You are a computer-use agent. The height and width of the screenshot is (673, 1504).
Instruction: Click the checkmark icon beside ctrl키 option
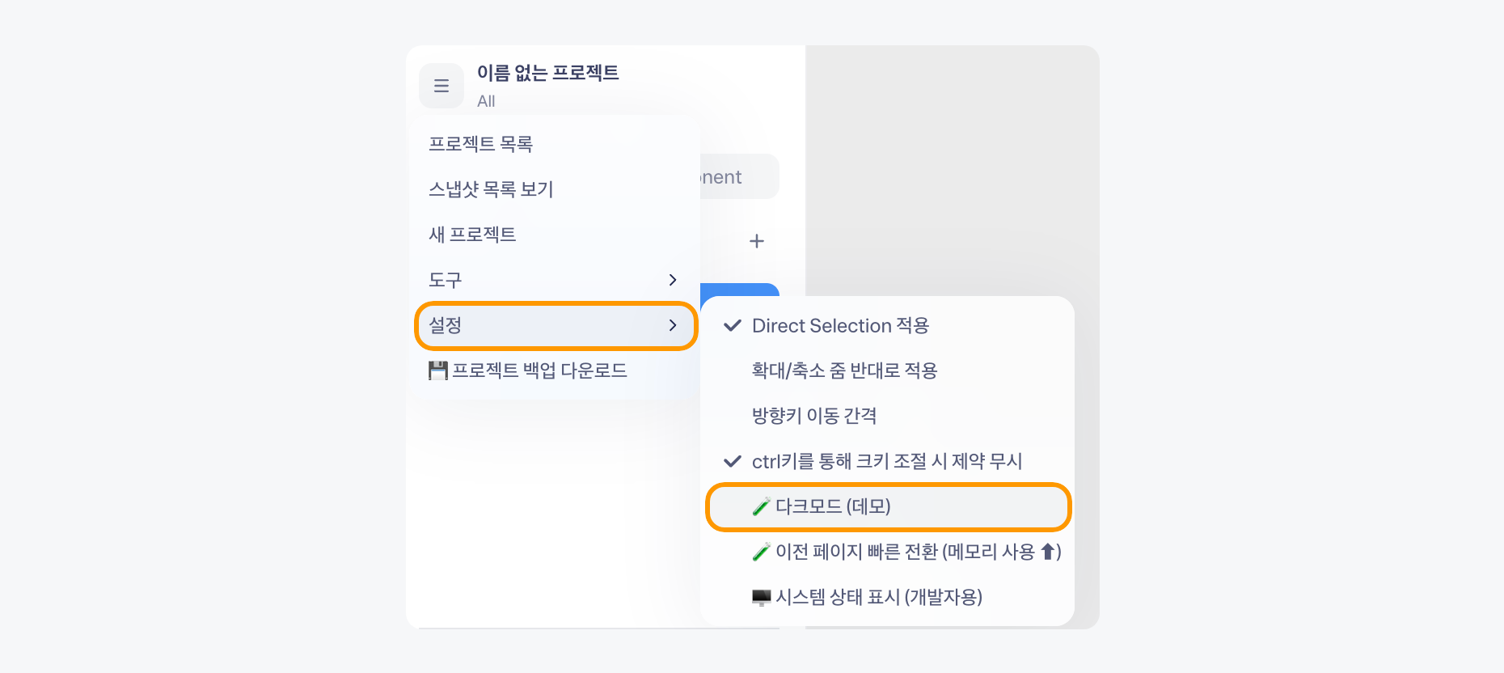point(733,462)
